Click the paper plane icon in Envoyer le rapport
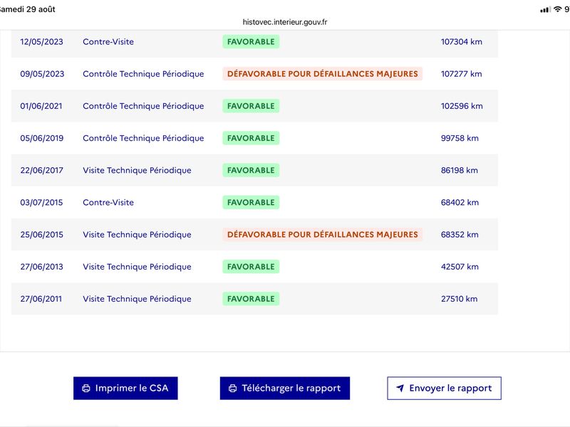 (x=400, y=388)
